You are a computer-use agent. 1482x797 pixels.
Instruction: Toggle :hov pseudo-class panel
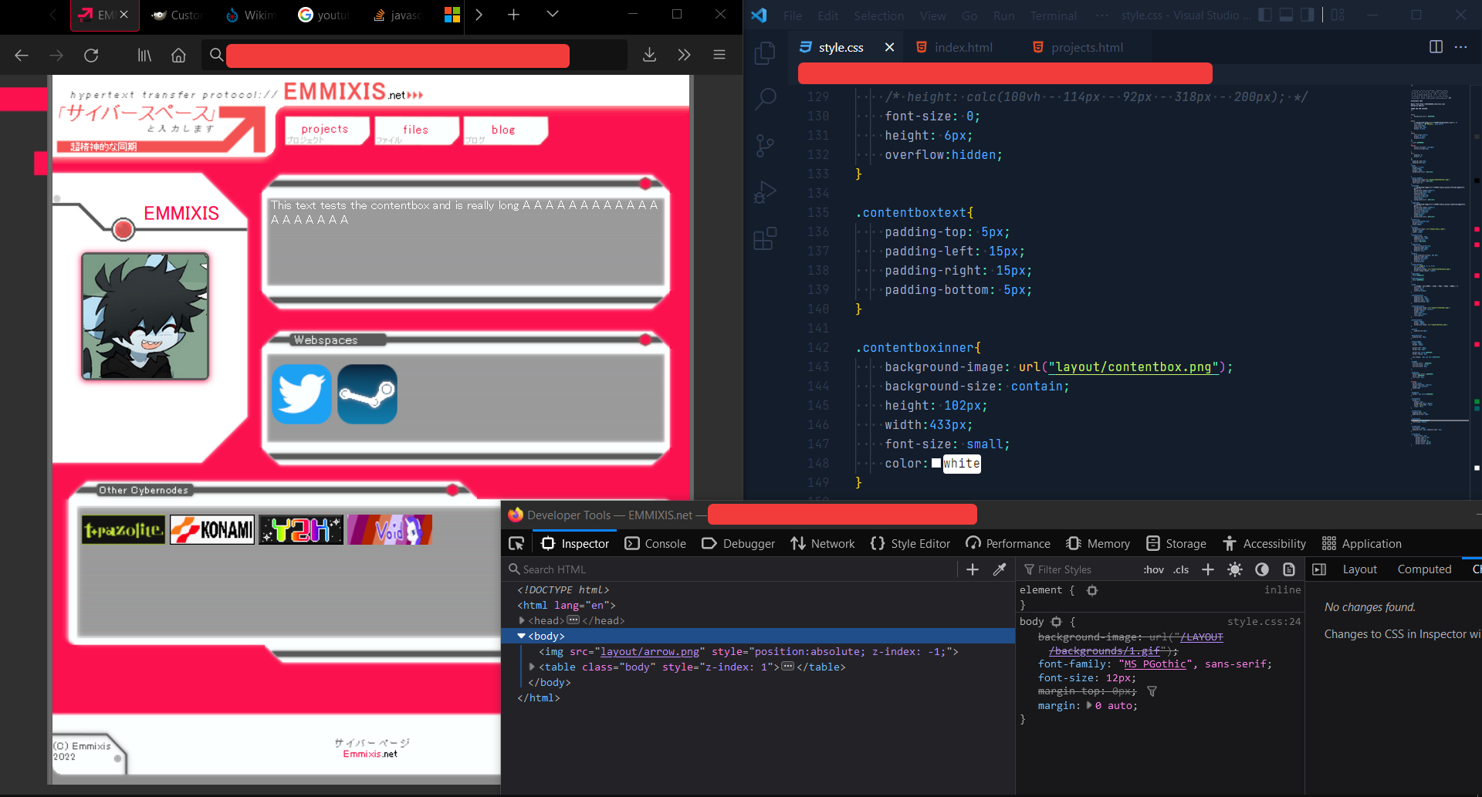tap(1154, 569)
